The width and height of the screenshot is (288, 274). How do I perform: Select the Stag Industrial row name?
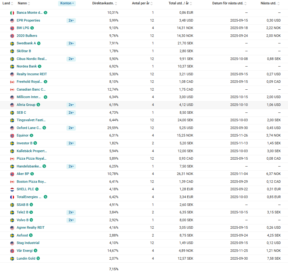click(28, 243)
